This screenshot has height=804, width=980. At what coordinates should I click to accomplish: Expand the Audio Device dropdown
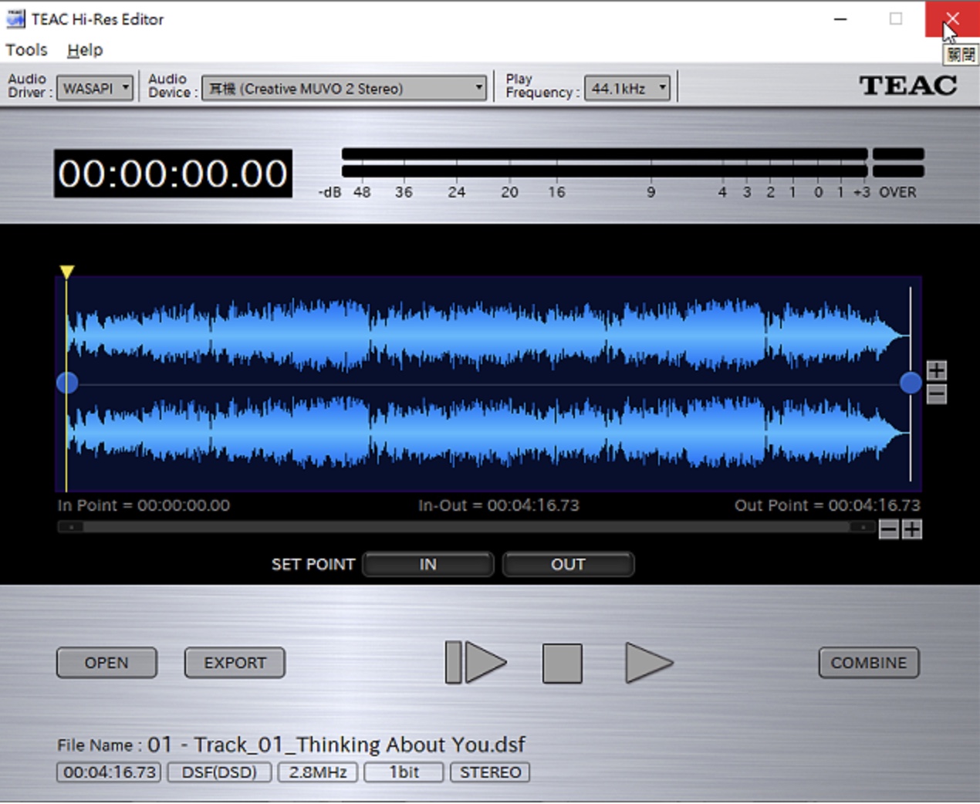pos(344,88)
